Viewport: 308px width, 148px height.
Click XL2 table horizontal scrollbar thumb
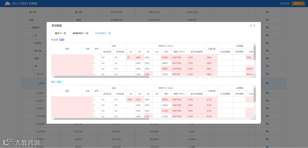[x=102, y=119]
